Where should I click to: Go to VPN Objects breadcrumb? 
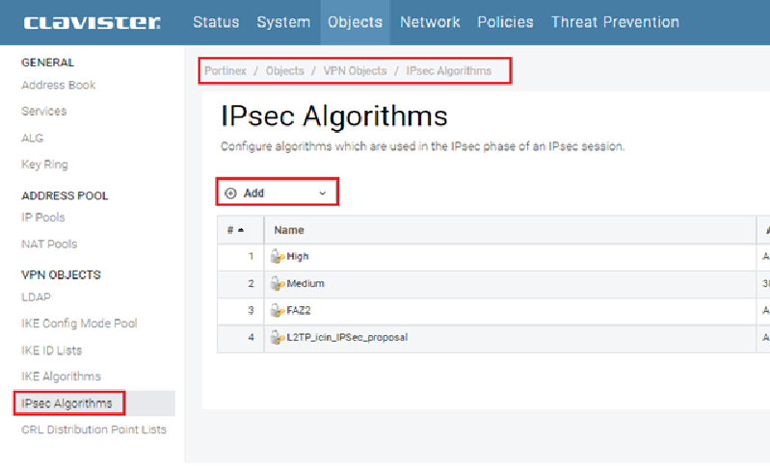pos(354,71)
